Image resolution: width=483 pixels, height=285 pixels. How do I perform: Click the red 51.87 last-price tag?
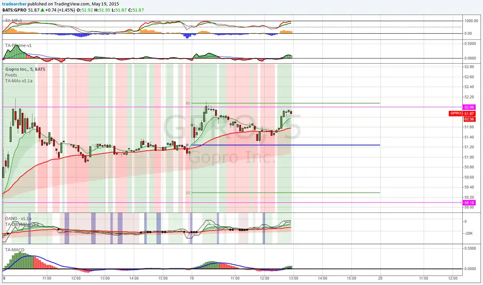pos(469,113)
